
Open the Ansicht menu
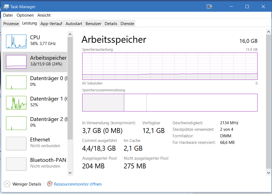[x=44, y=15]
